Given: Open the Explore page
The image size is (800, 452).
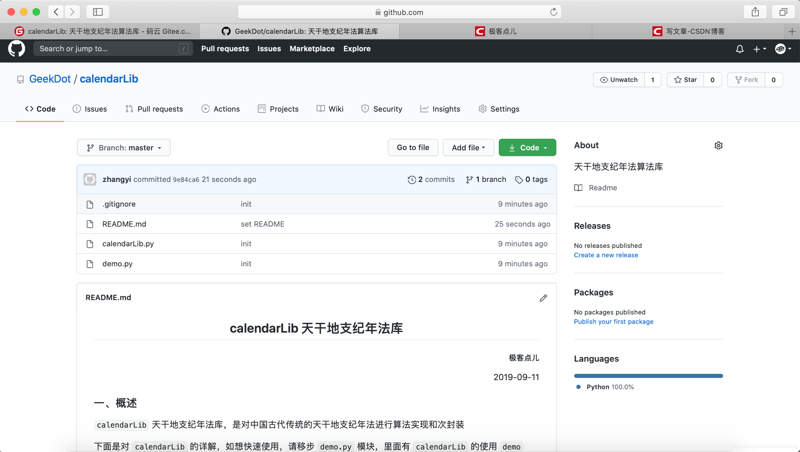Looking at the screenshot, I should click(357, 48).
